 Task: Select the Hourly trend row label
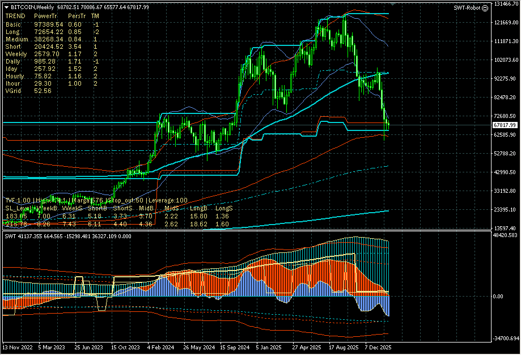(15, 76)
